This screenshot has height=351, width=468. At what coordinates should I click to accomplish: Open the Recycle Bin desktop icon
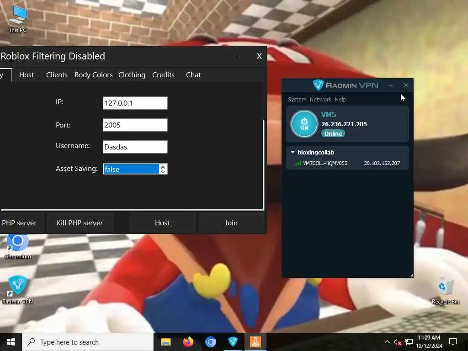445,291
